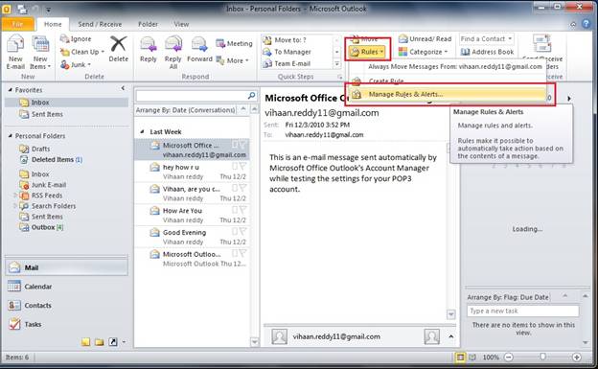The height and width of the screenshot is (369, 598).
Task: Open the Shortcuts icon
Action: coord(113,342)
